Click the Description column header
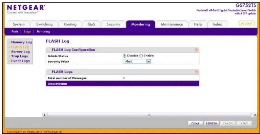The height and width of the screenshot is (134, 260). tap(122, 84)
